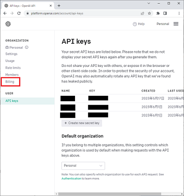Click the API keys page heading
Viewport: 184px width, 196px height.
click(x=76, y=42)
